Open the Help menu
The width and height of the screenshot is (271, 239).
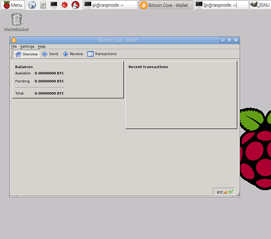tap(42, 46)
